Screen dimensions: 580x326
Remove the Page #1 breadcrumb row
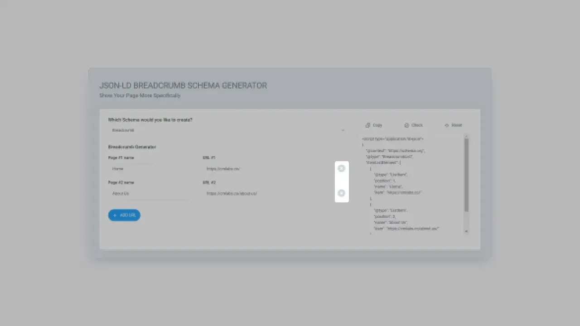[x=341, y=168]
